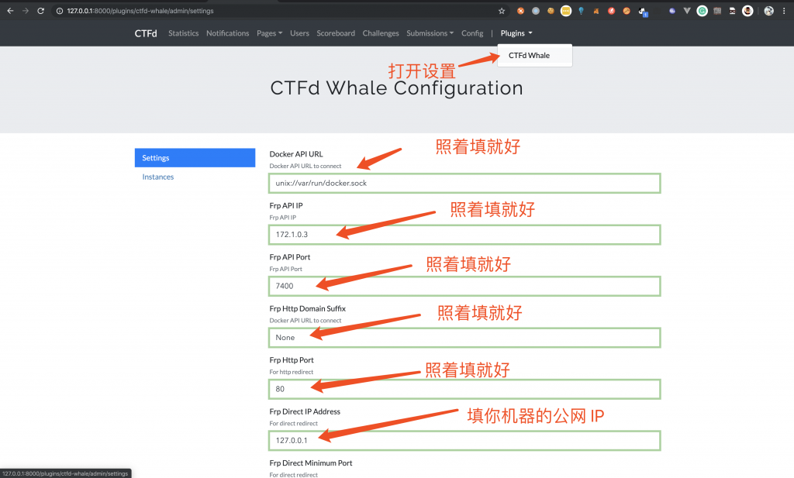This screenshot has height=478, width=794.
Task: Bookmark this page with the star icon
Action: pyautogui.click(x=502, y=11)
